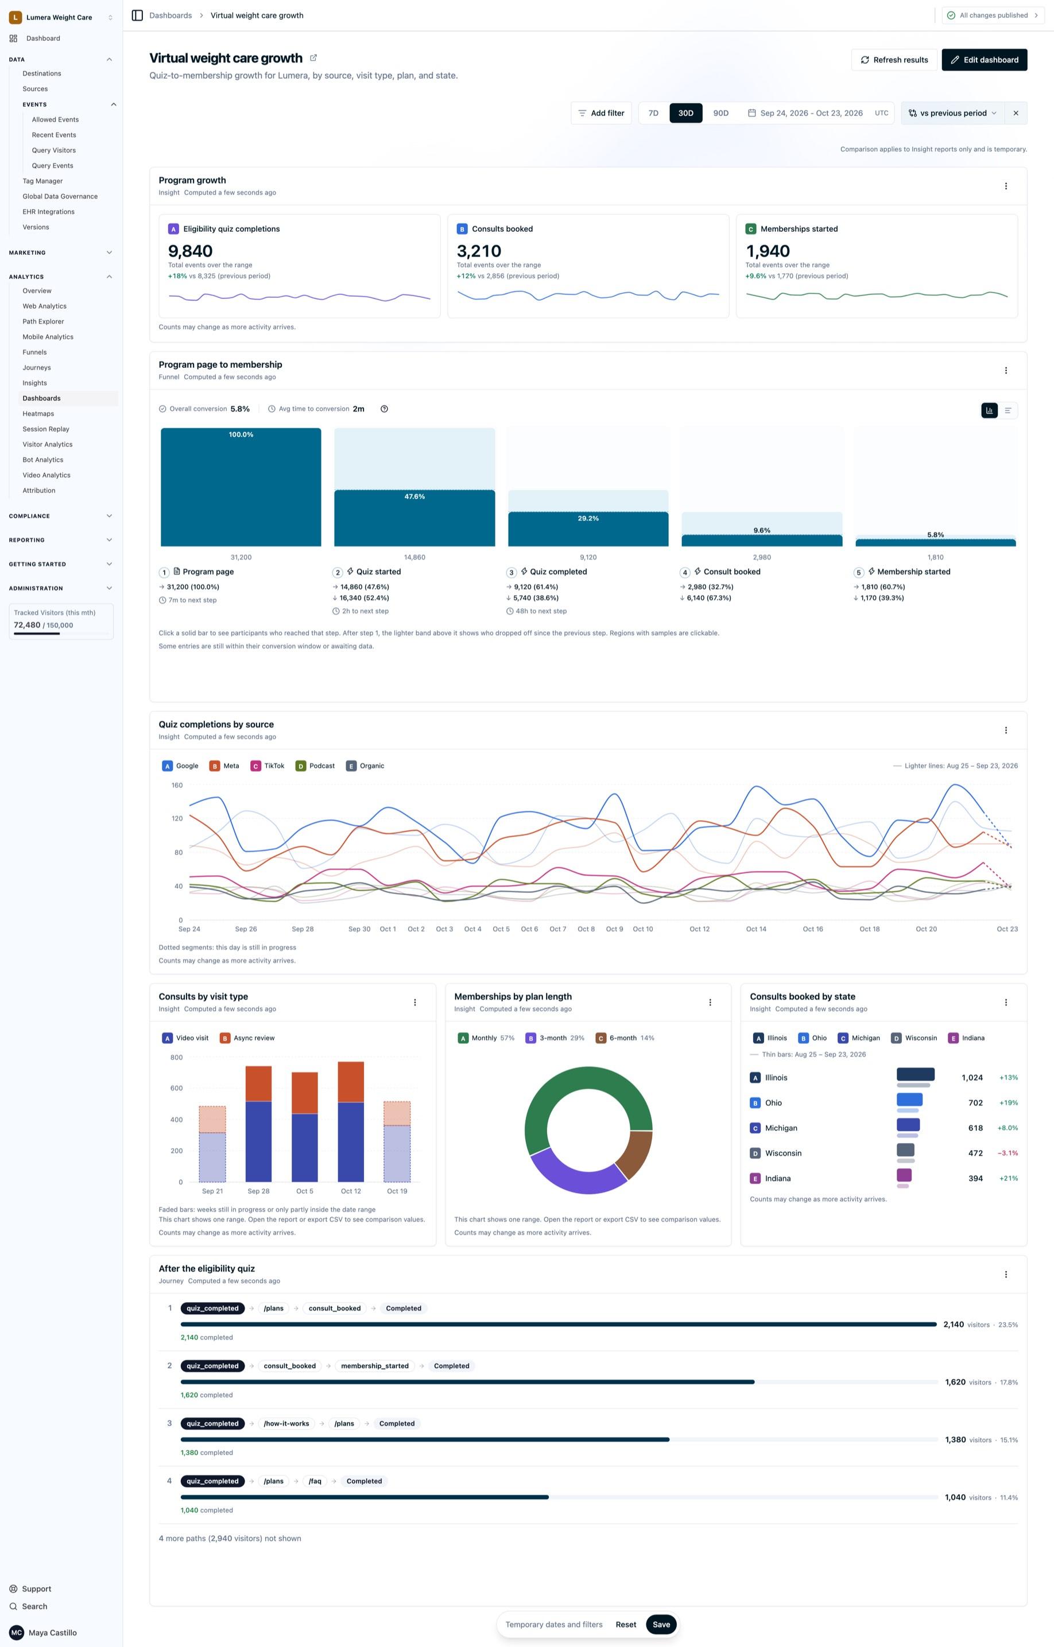
Task: Toggle the Google series legend
Action: pyautogui.click(x=181, y=766)
